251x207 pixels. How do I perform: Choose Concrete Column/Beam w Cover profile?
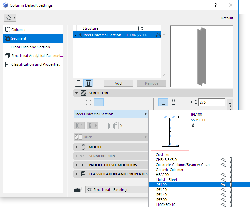coord(199,165)
